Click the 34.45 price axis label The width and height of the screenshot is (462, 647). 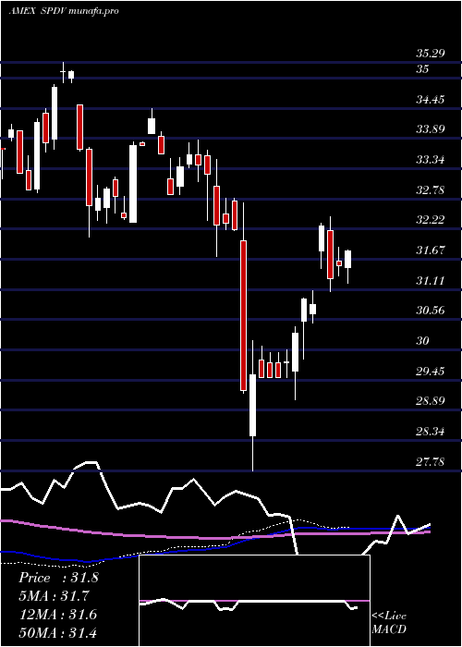tap(431, 100)
